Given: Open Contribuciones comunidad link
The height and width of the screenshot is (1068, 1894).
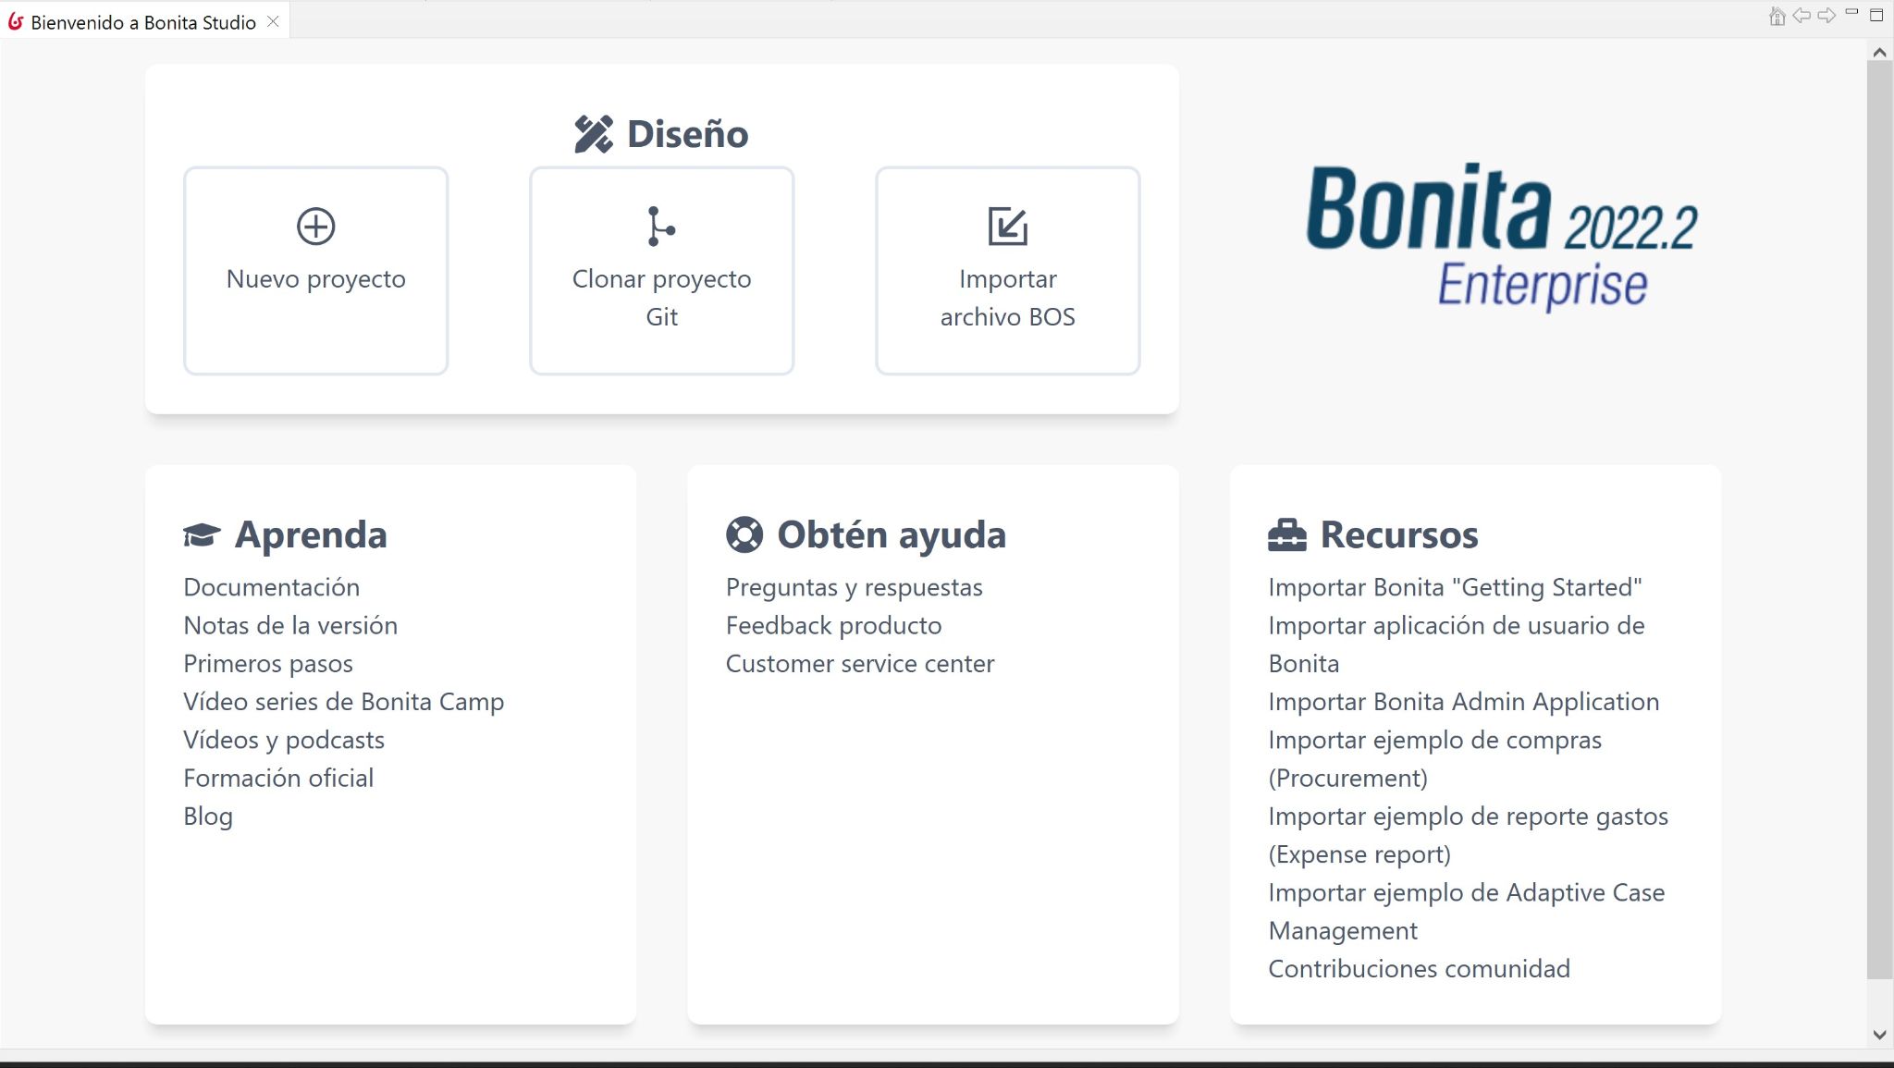Looking at the screenshot, I should click(1419, 969).
